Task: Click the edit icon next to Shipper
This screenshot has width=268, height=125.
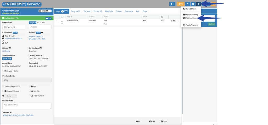Action: pyautogui.click(x=10, y=48)
